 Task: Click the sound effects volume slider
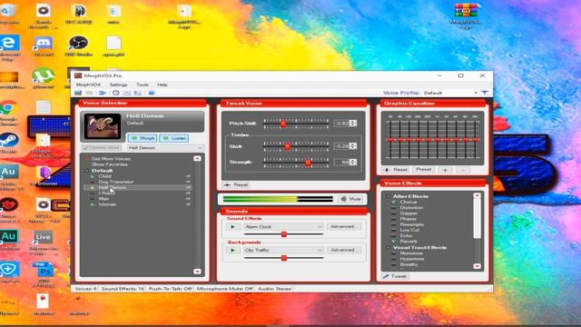tap(284, 234)
